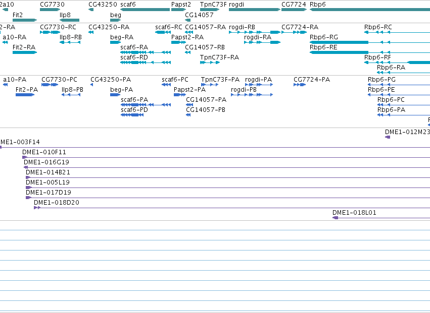Click transcript Rbp6-RC
This screenshot has width=430, height=313.
click(397, 32)
